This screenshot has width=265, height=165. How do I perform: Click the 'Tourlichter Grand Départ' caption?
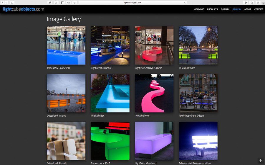coord(191,116)
